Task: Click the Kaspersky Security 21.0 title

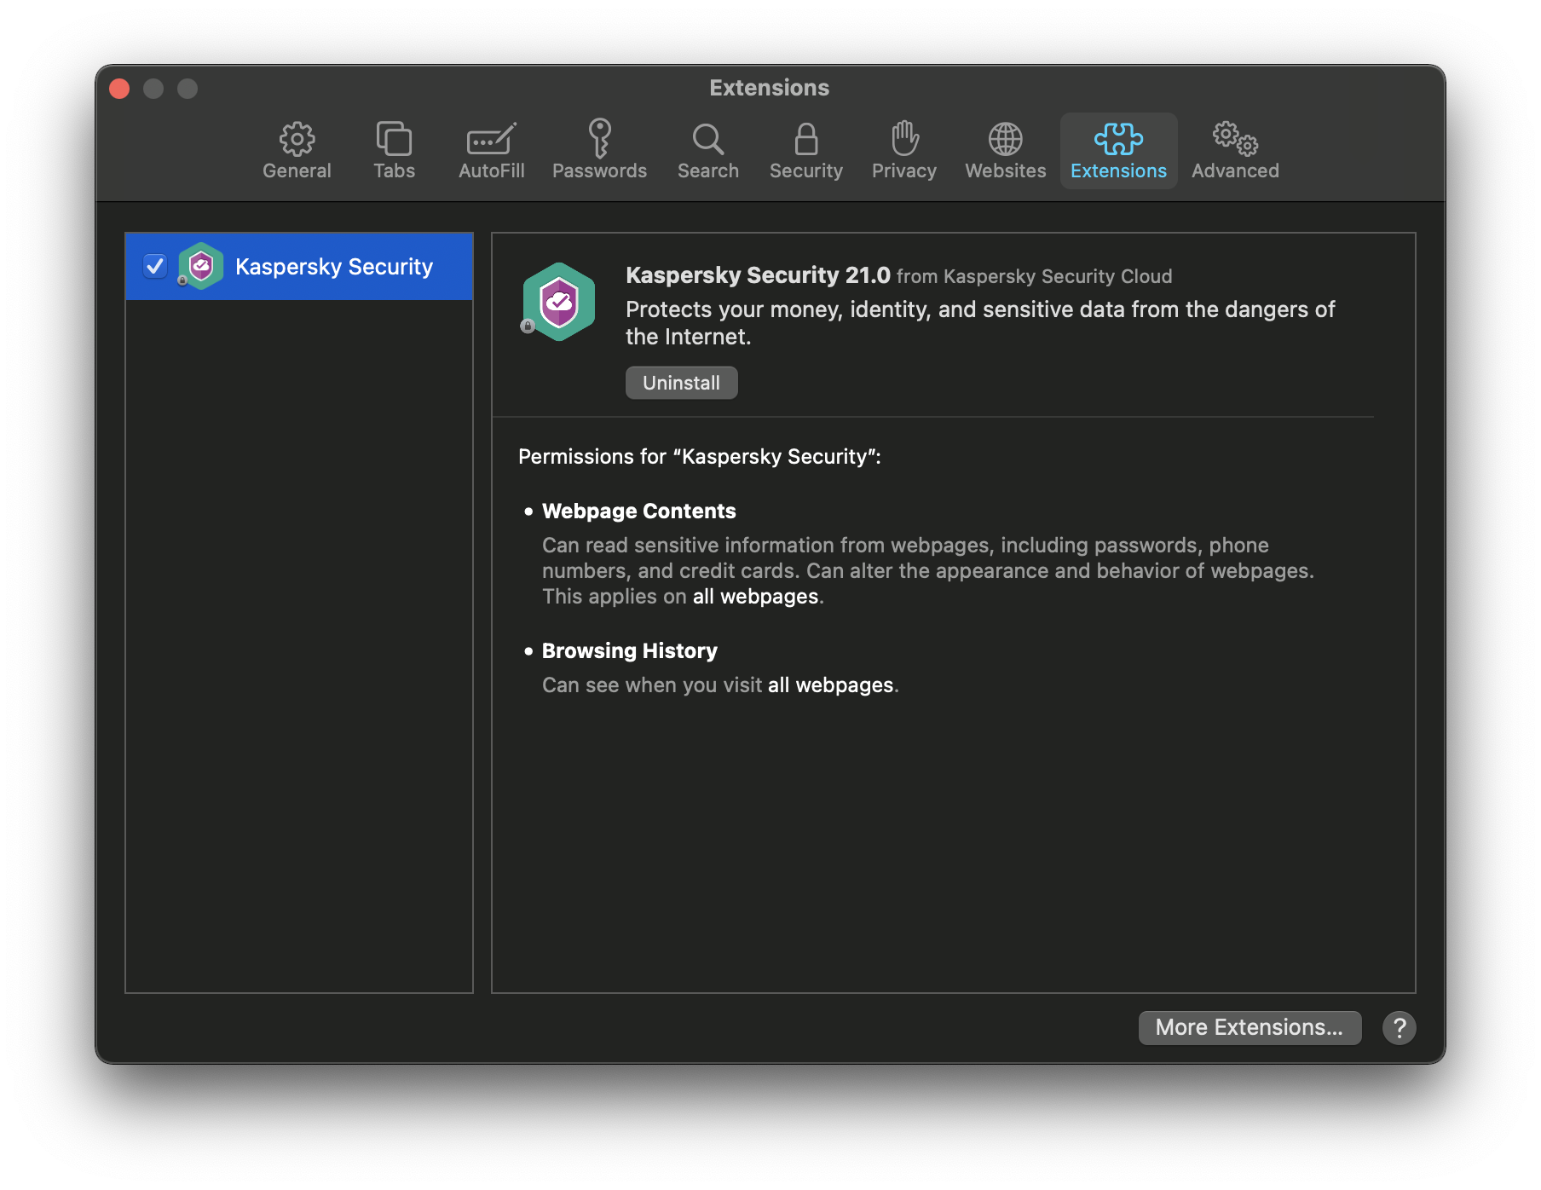Action: [x=758, y=275]
